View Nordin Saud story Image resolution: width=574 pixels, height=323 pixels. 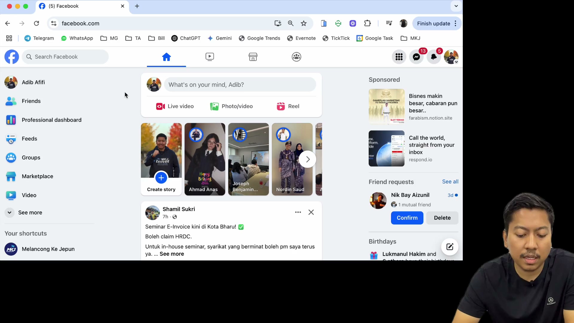pos(292,159)
